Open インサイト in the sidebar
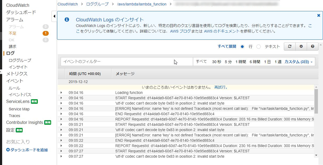This screenshot has height=165, width=323. pyautogui.click(x=18, y=67)
